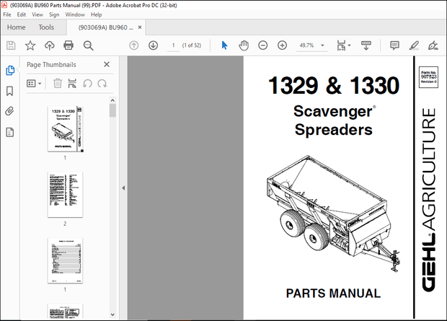447x321 pixels.
Task: Go to previous page arrow
Action: coord(134,45)
